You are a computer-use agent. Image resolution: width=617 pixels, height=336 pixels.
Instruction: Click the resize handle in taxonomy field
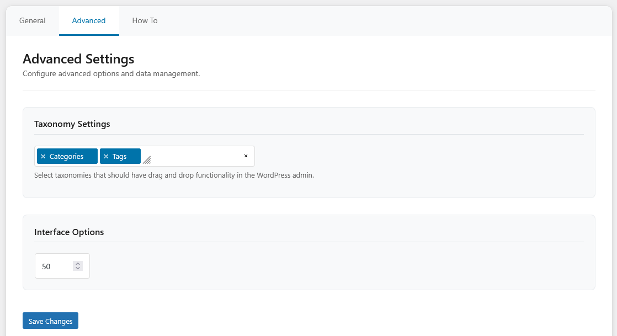coord(147,160)
